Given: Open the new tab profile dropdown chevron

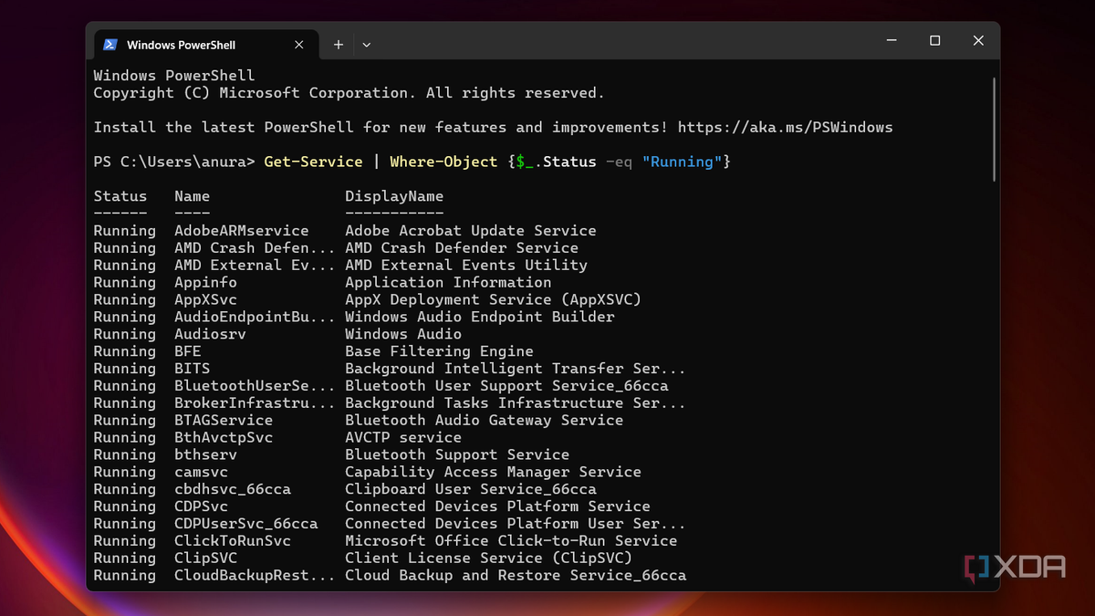Looking at the screenshot, I should (x=366, y=44).
